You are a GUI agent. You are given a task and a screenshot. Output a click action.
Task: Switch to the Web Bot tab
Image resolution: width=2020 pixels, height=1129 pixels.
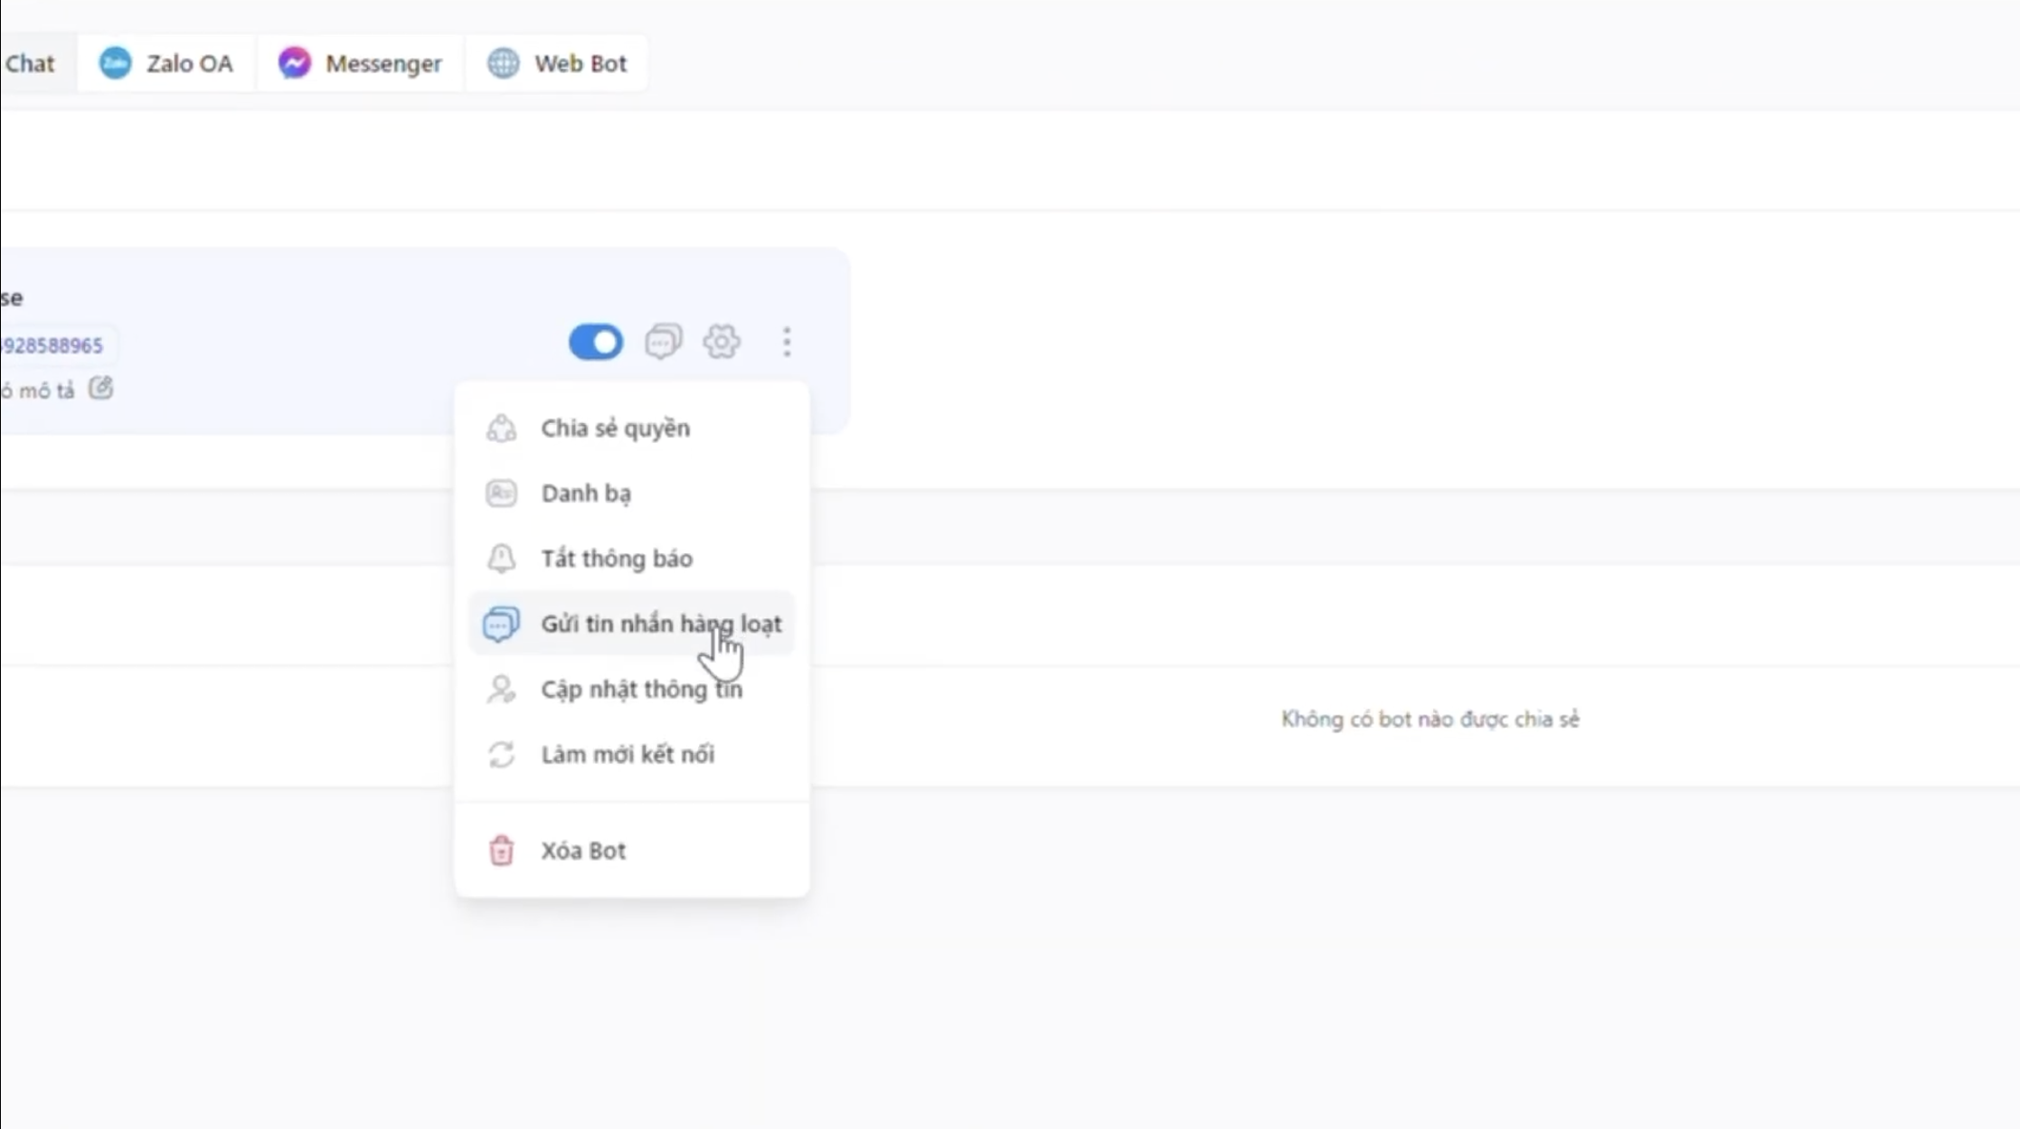pyautogui.click(x=557, y=63)
